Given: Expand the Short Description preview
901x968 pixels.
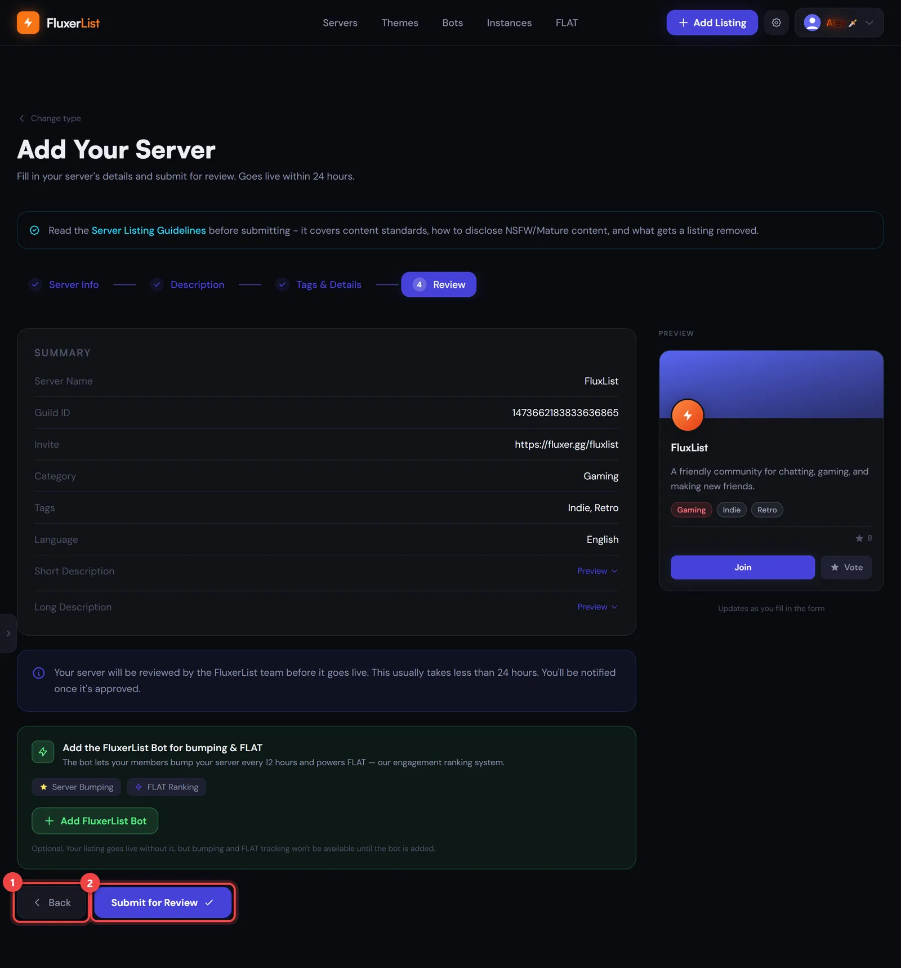Looking at the screenshot, I should click(597, 571).
